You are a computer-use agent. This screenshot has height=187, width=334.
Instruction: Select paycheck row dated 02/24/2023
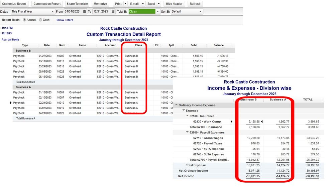(93, 103)
